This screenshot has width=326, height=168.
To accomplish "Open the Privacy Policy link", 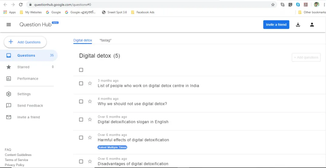I will (15, 165).
